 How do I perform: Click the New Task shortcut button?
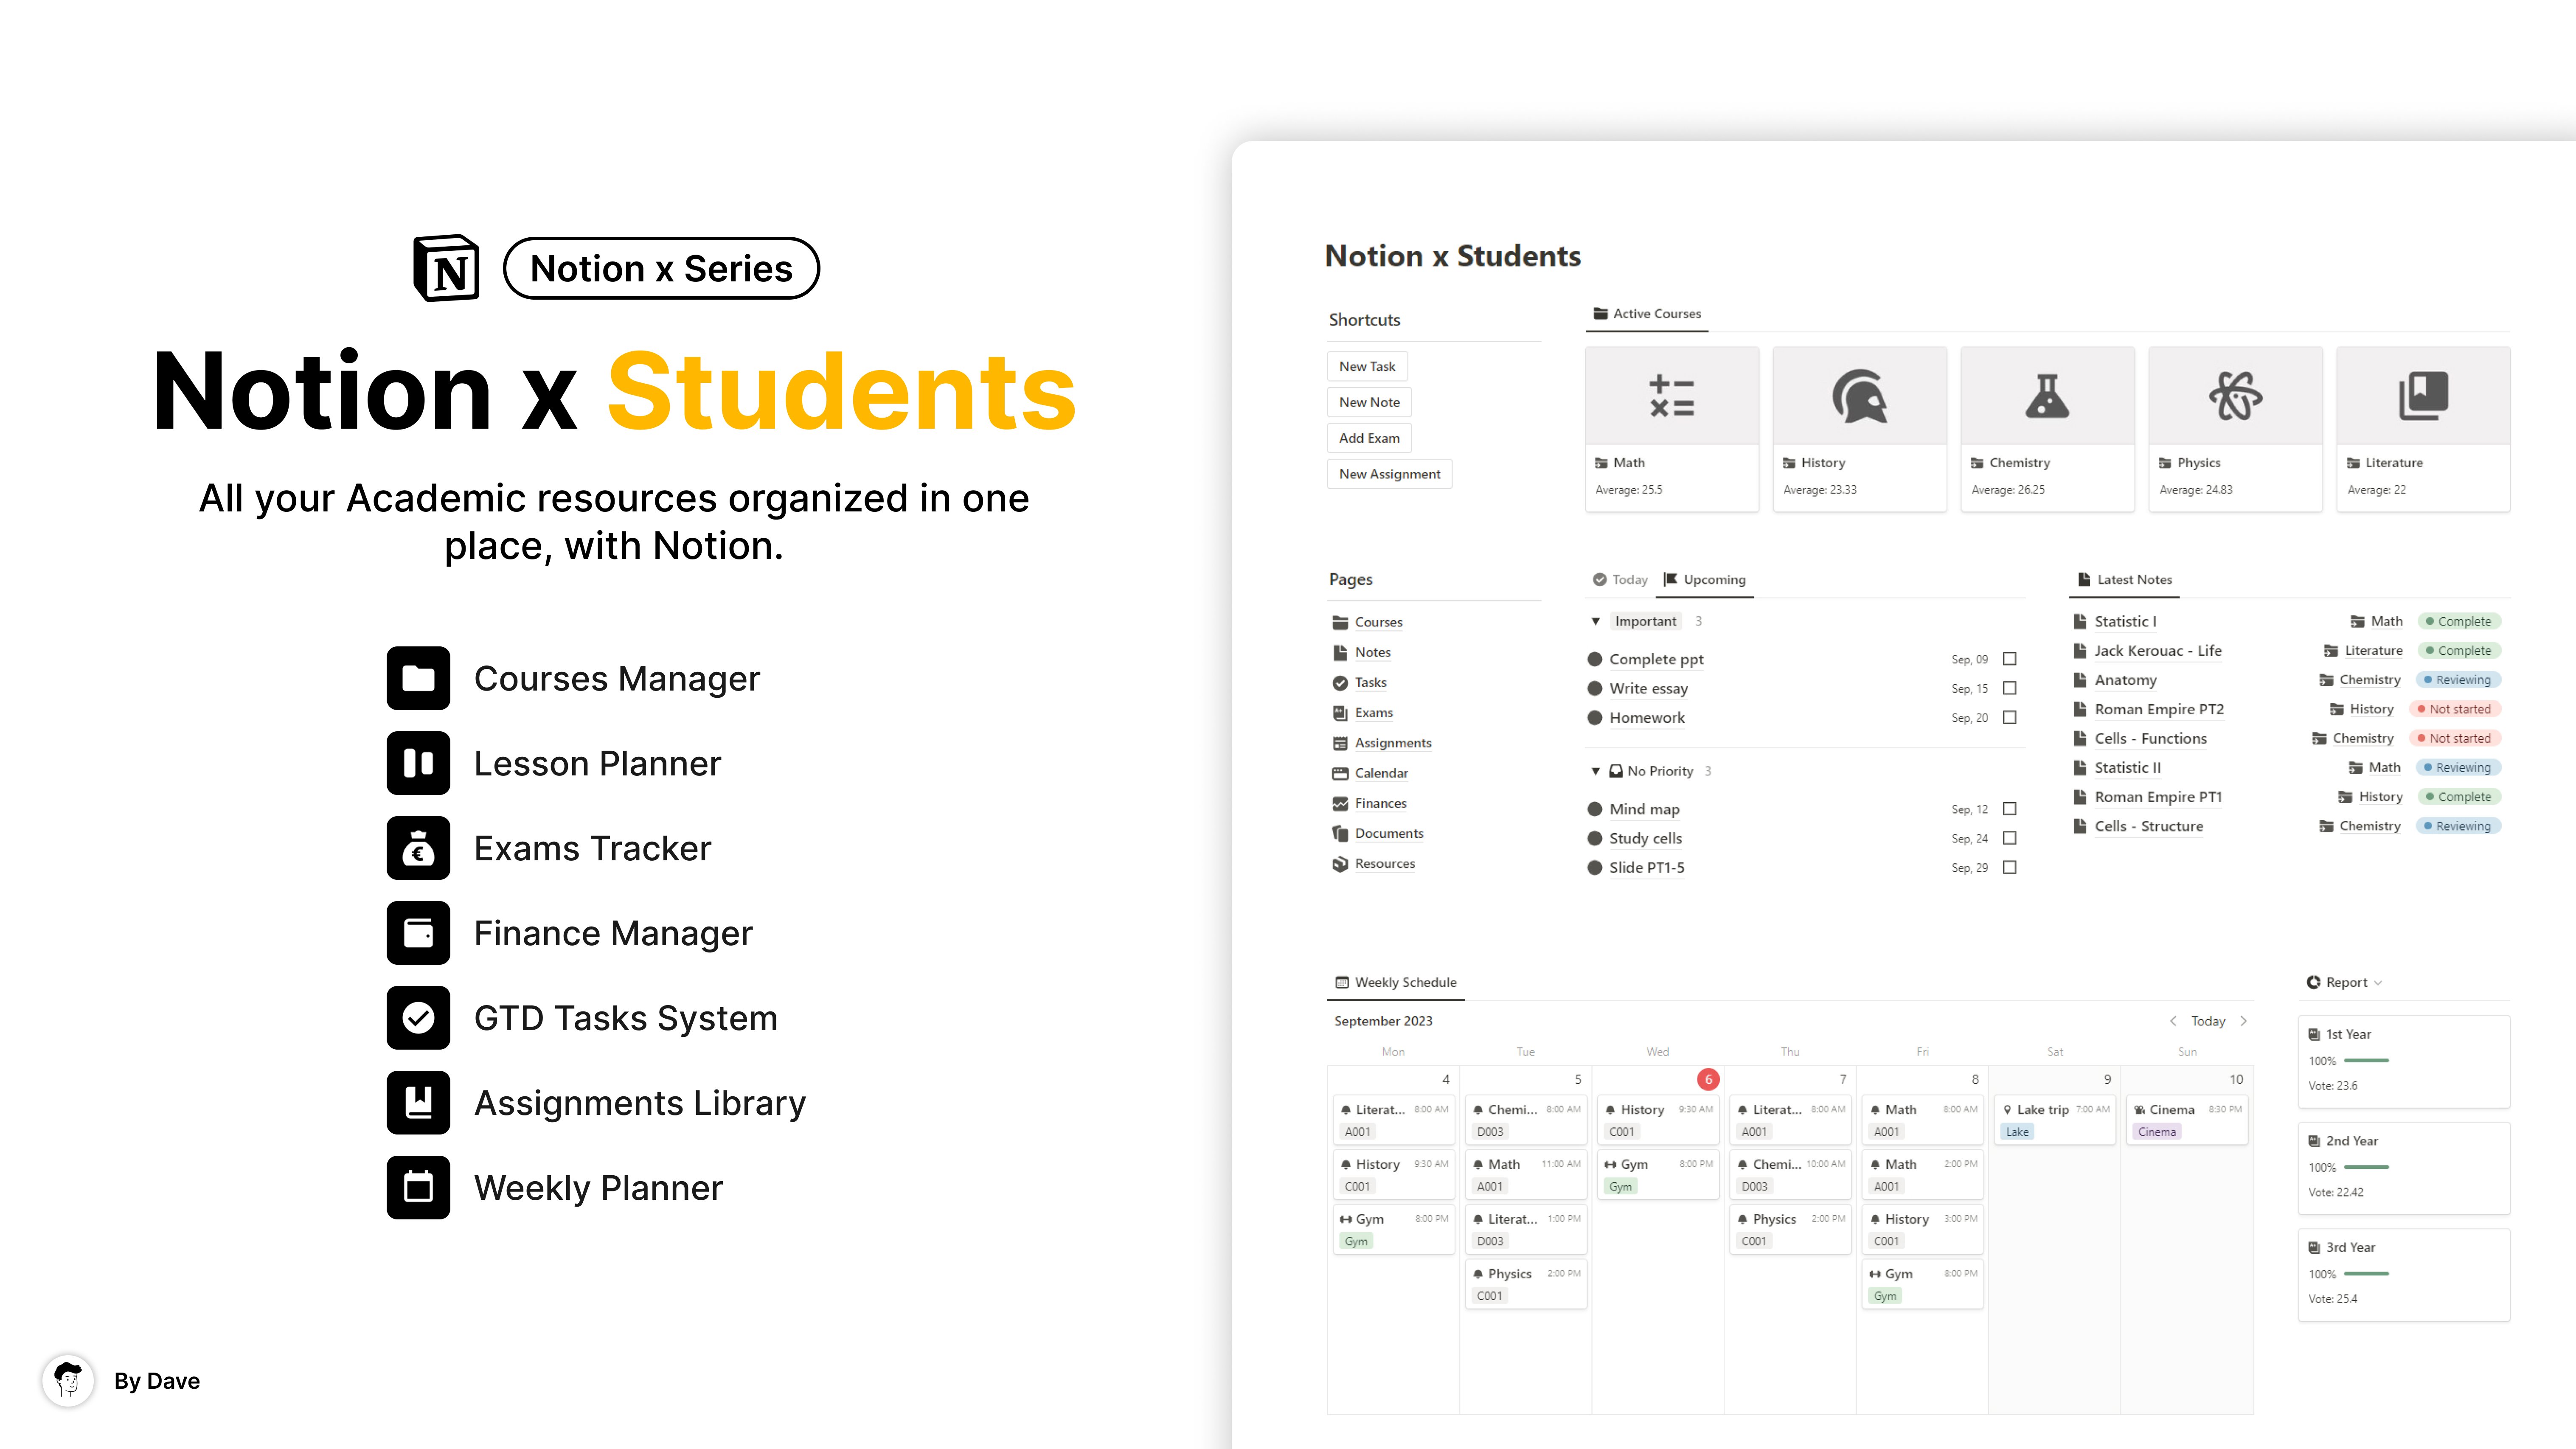coord(1367,366)
